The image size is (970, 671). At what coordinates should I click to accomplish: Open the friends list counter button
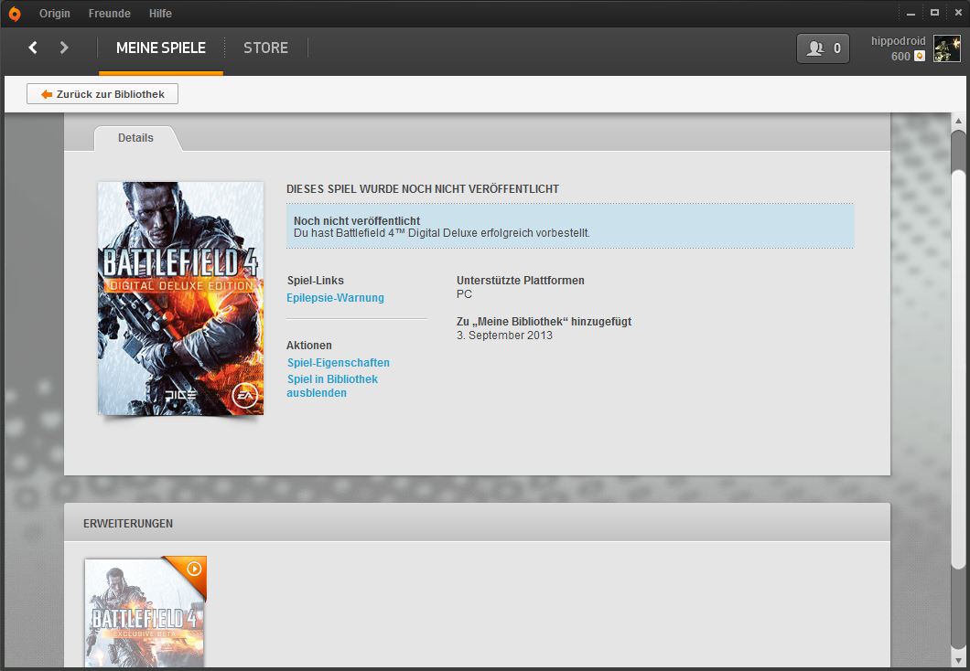[x=823, y=48]
